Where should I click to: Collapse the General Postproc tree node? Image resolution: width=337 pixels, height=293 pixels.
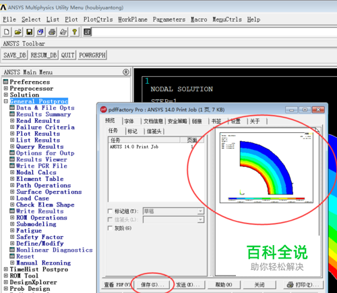pyautogui.click(x=6, y=101)
